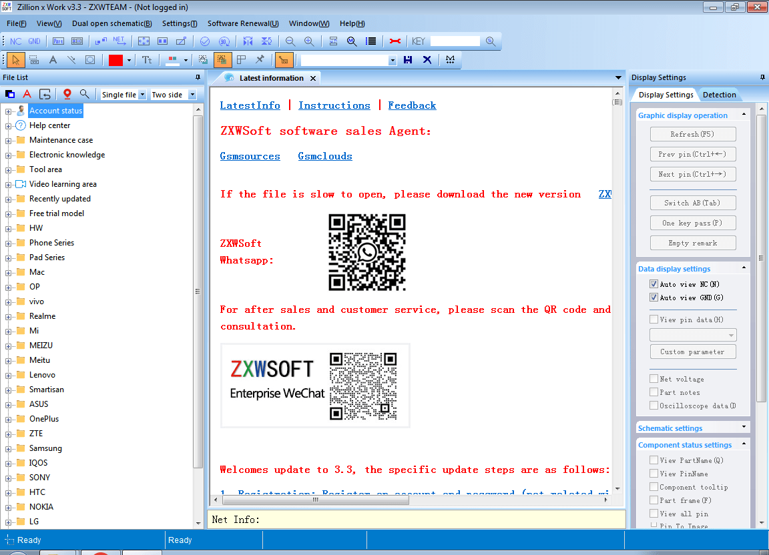Click the red fill color swatch
The image size is (769, 555).
click(115, 60)
